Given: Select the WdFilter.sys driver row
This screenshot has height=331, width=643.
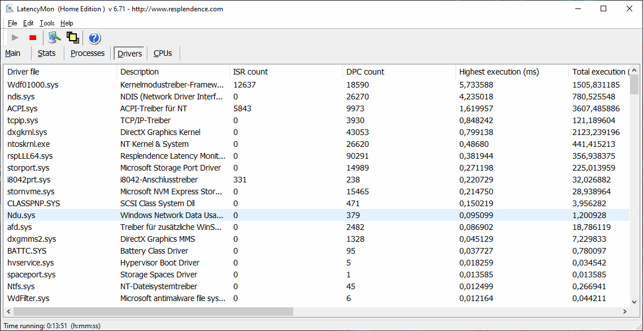Looking at the screenshot, I should pos(316,299).
